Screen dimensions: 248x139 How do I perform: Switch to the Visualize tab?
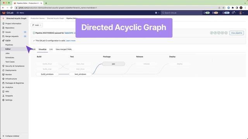pyautogui.click(x=42, y=49)
